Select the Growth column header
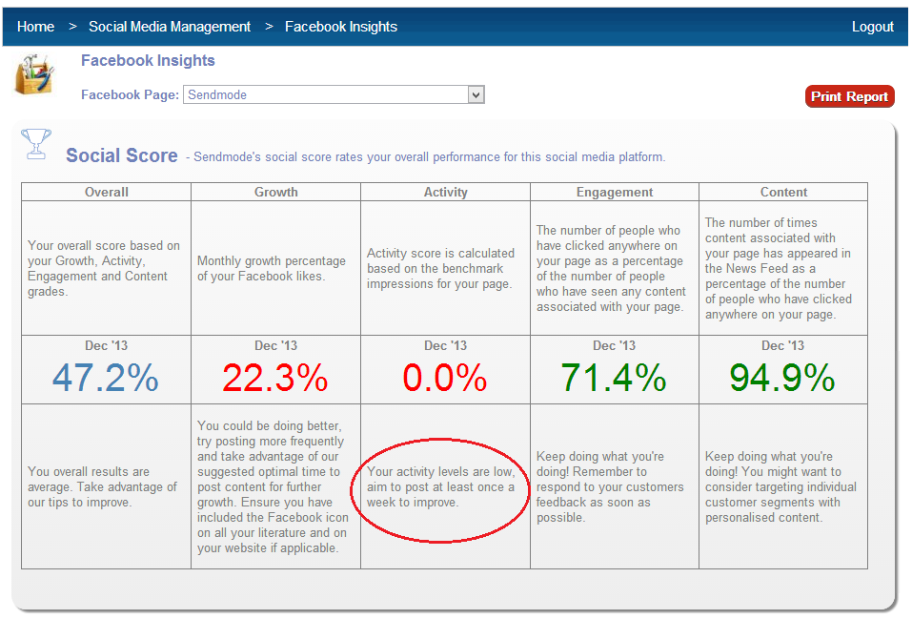Image resolution: width=912 pixels, height=619 pixels. [275, 192]
